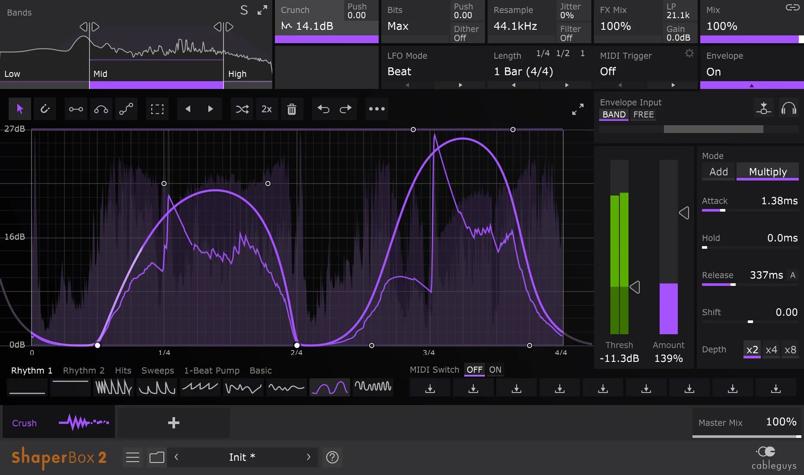Click the Attack slider

(x=750, y=210)
